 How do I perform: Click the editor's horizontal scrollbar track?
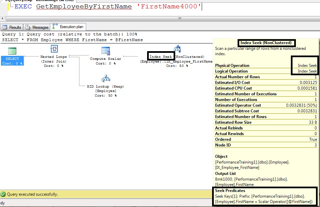[161, 19]
